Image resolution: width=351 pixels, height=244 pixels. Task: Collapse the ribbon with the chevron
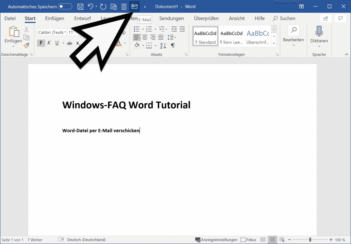(347, 55)
